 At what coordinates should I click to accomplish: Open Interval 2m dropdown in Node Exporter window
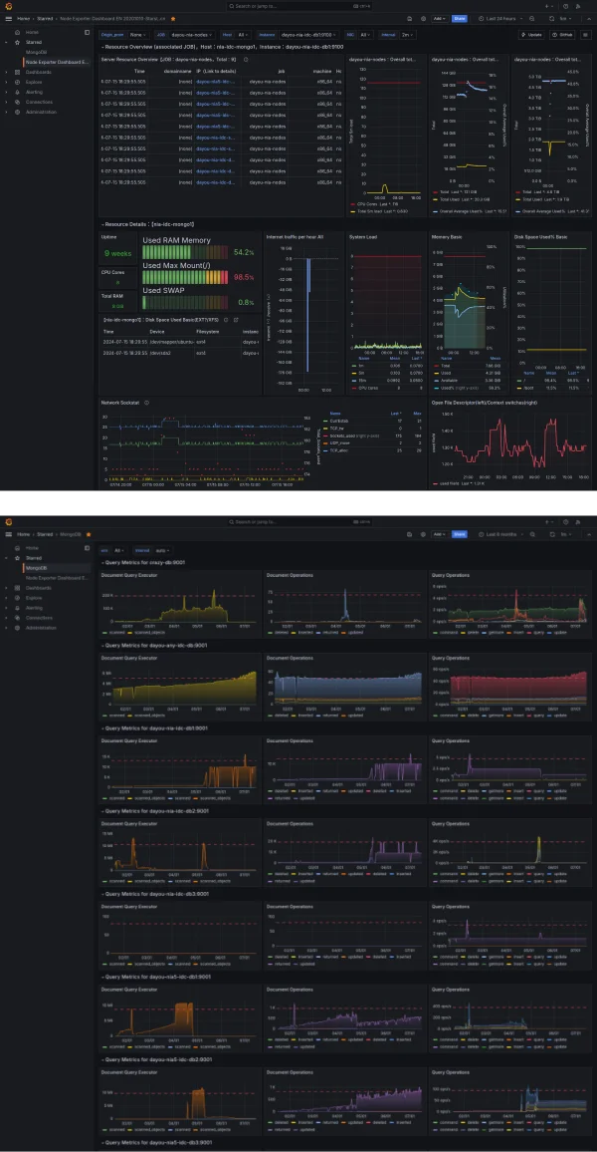click(406, 35)
